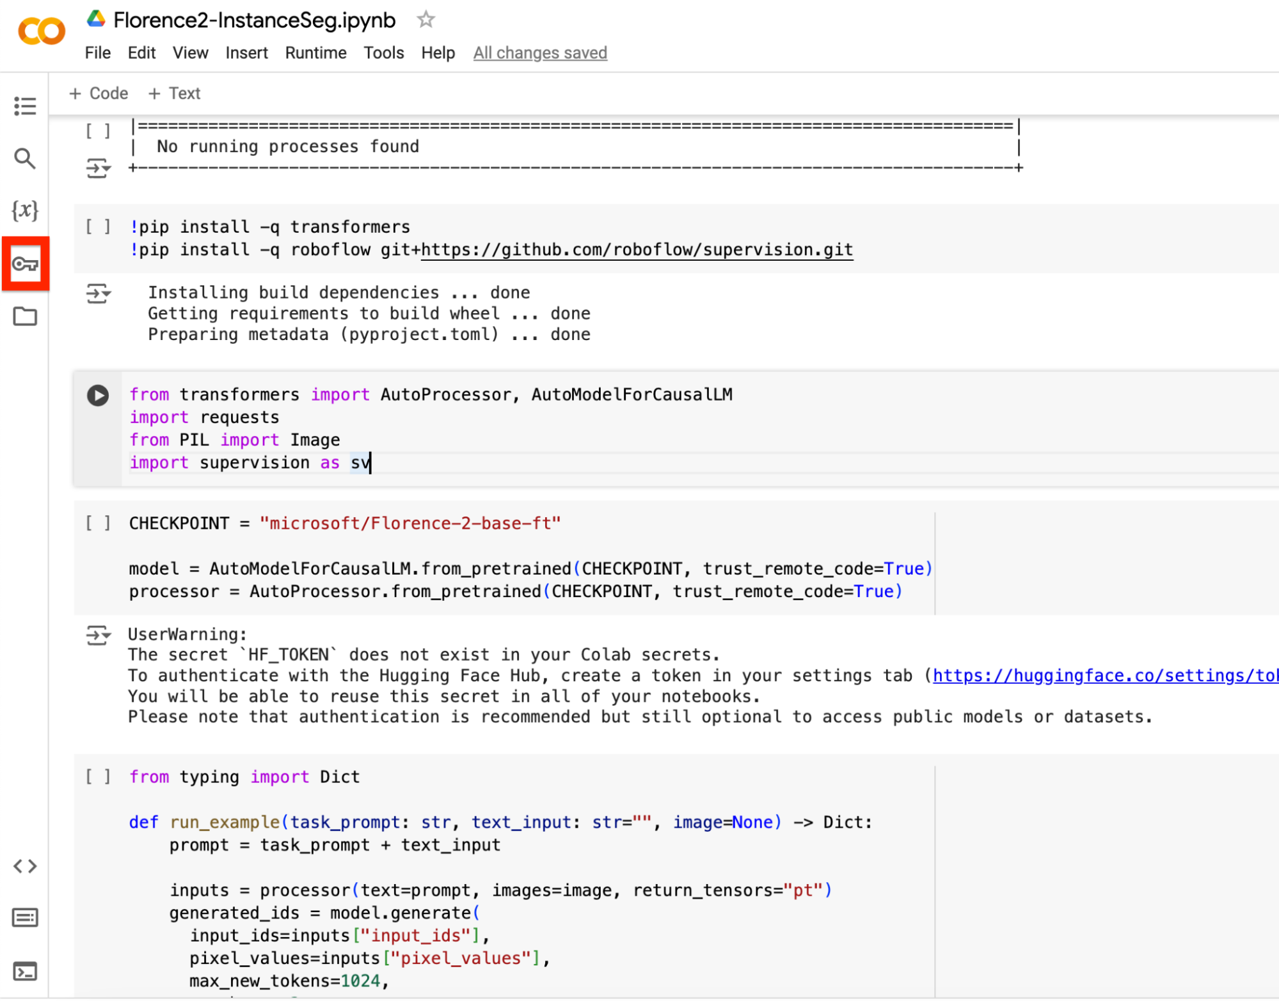Screen dimensions: 1279x1001
Task: Star the Florence2-InstanceSeg notebook
Action: pyautogui.click(x=425, y=20)
